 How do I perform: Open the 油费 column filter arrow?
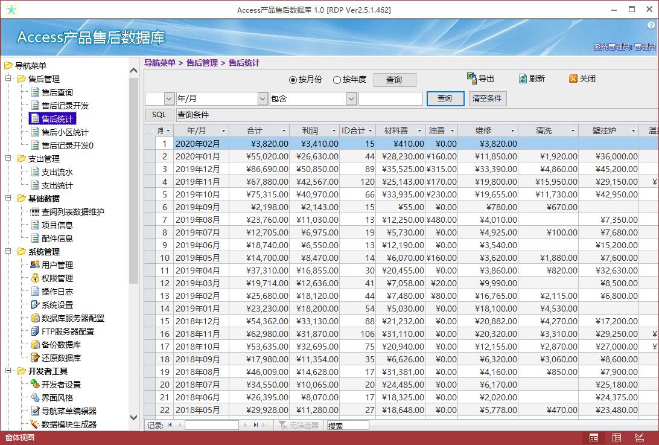click(452, 131)
